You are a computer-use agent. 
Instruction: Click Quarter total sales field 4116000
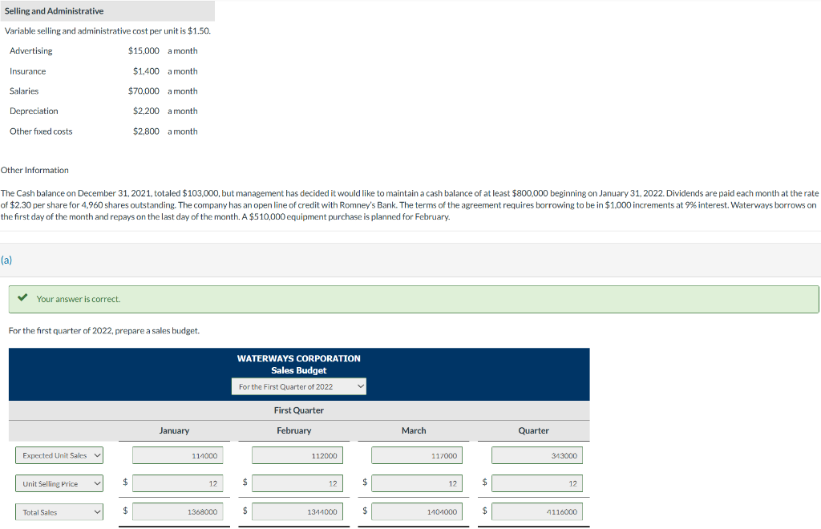point(536,511)
